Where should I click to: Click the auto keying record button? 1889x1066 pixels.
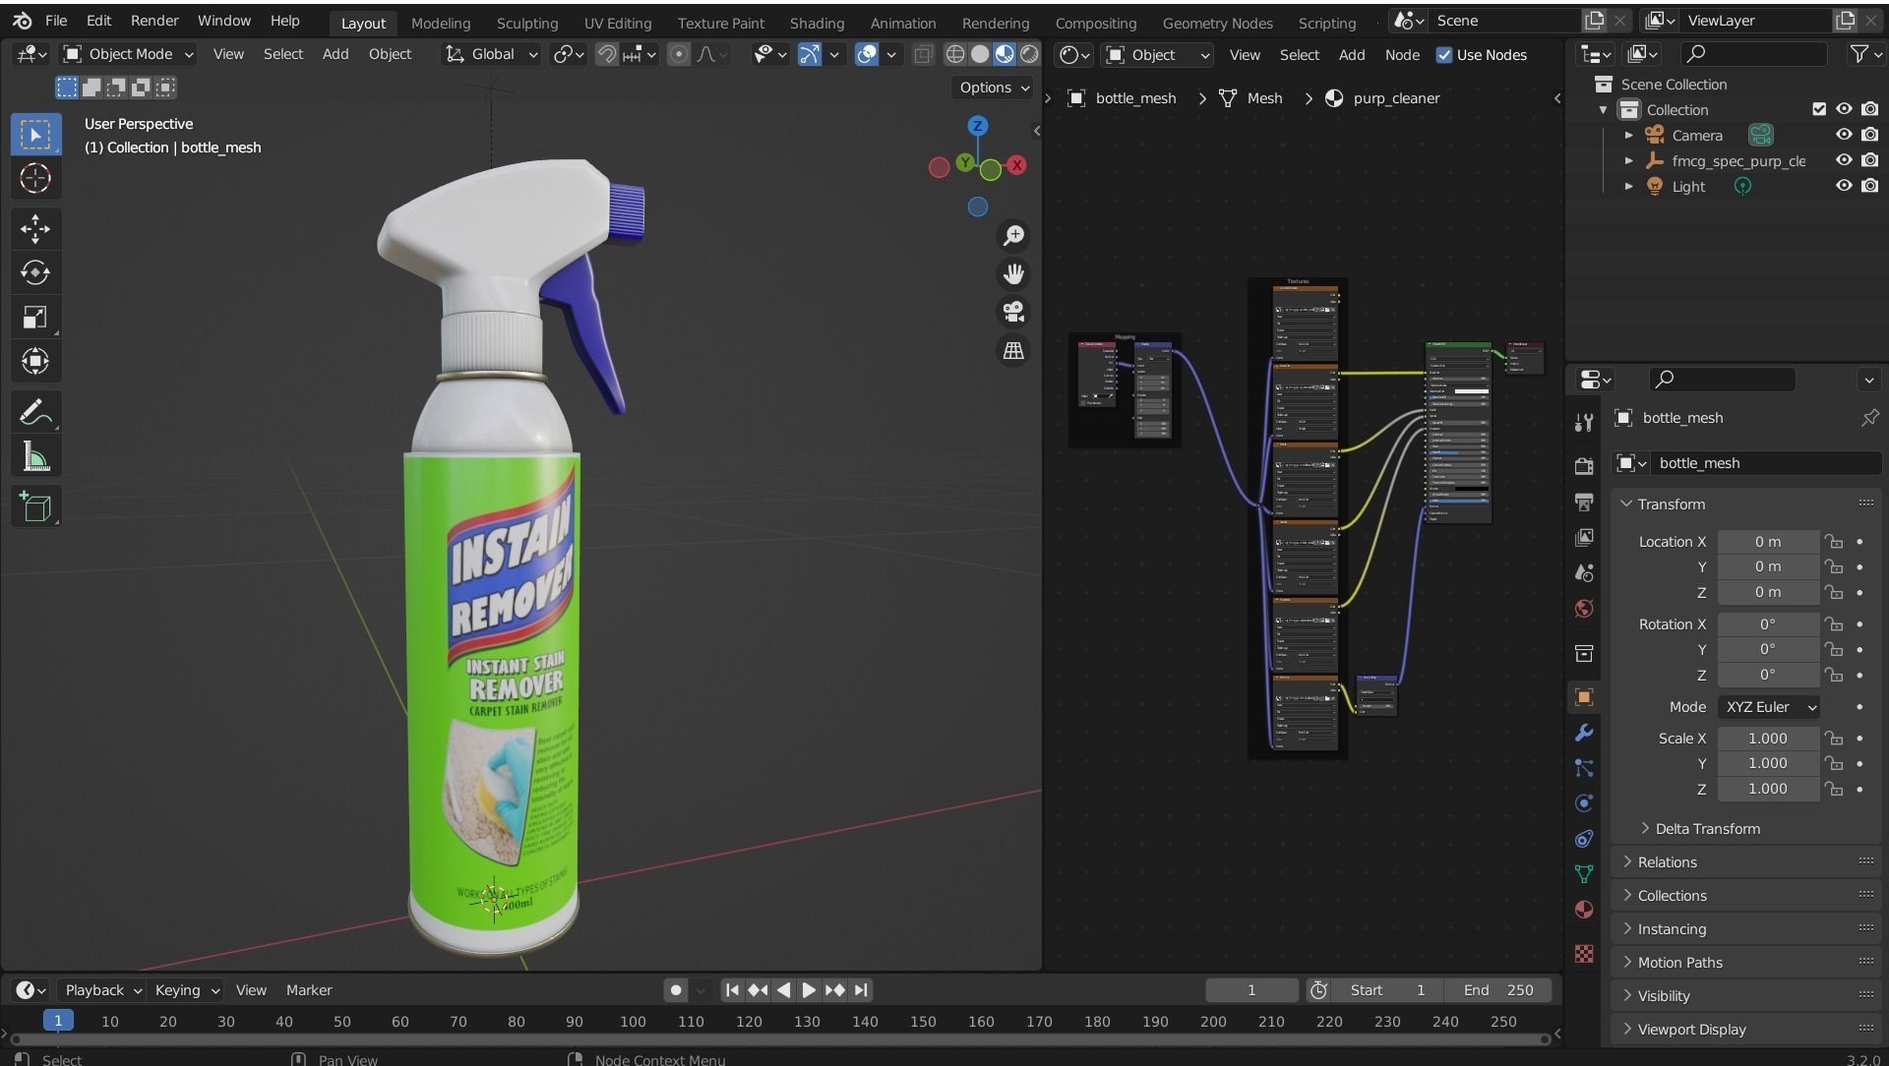pos(676,990)
